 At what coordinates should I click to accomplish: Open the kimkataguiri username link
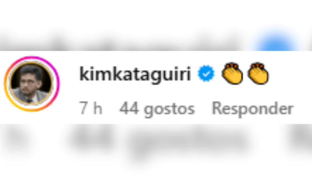click(135, 75)
